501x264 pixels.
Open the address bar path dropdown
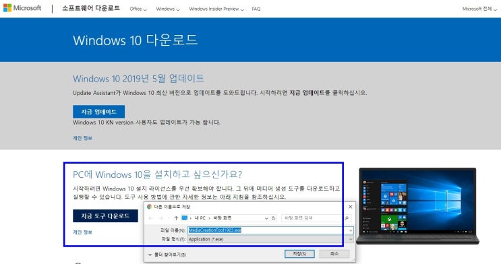pos(266,218)
